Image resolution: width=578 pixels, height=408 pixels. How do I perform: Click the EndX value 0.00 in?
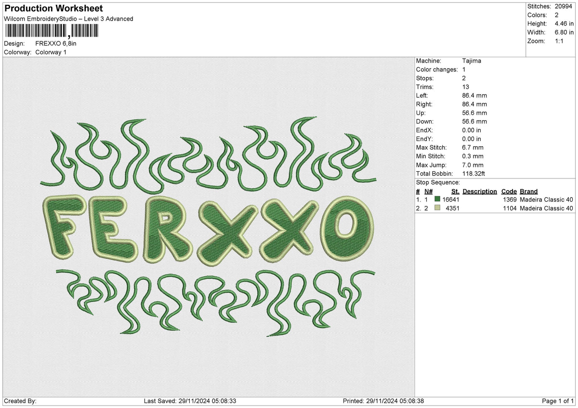tap(472, 130)
